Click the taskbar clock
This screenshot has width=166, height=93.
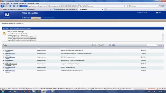(160, 91)
